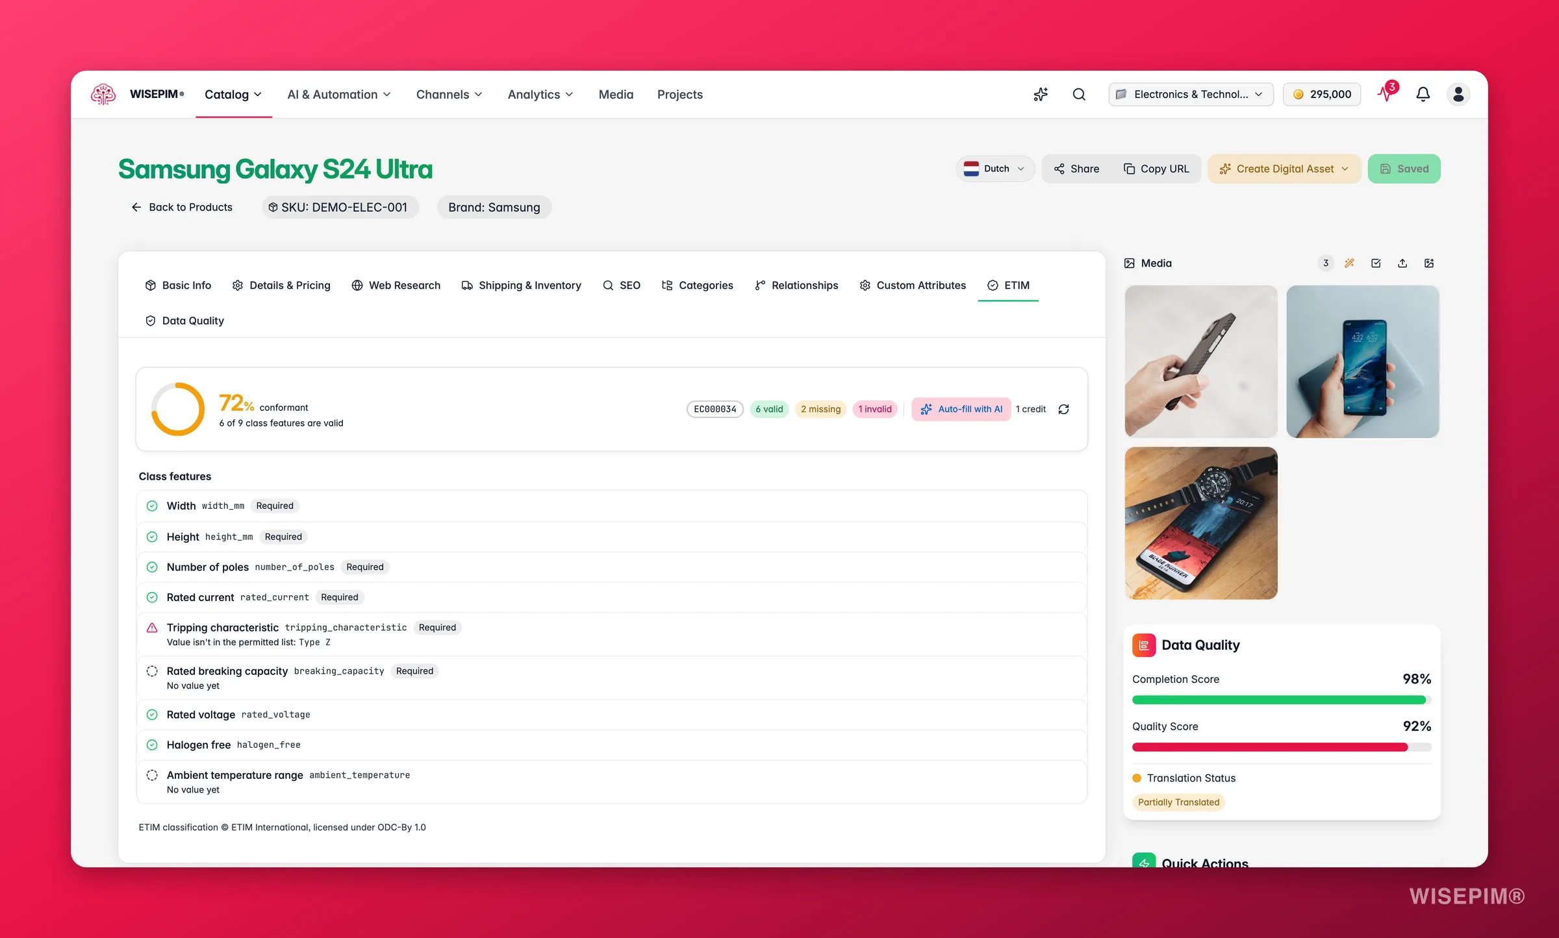Switch to the Relationships tab
1559x938 pixels.
(x=796, y=285)
